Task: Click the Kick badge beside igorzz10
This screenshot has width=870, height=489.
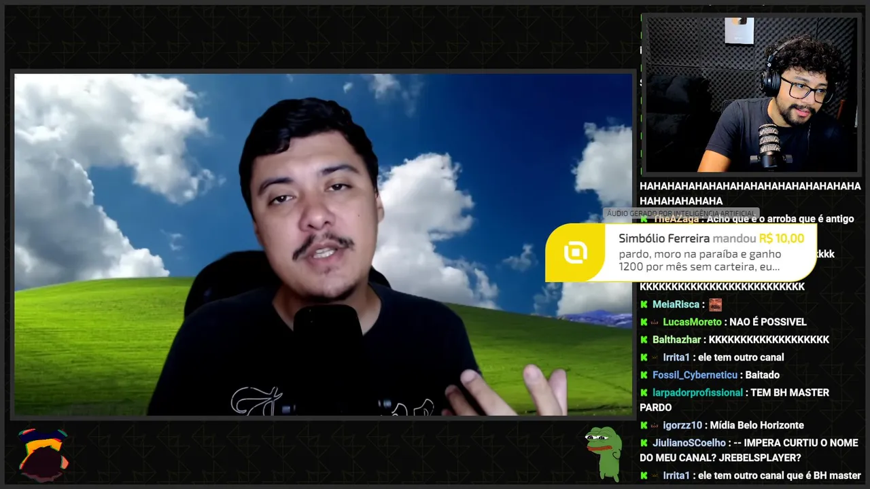Action: [644, 425]
